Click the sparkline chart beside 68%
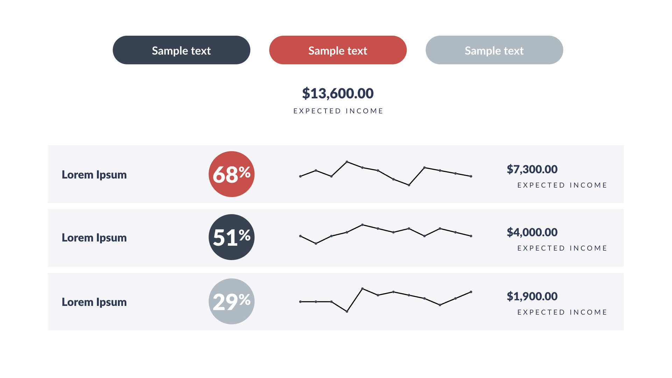Viewport: 672px width, 378px height. coord(385,174)
